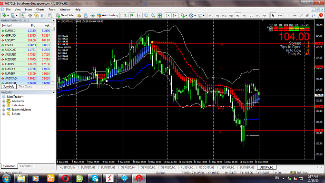This screenshot has width=325, height=183.
Task: Select the equidistant channel tool
Action: point(307,15)
